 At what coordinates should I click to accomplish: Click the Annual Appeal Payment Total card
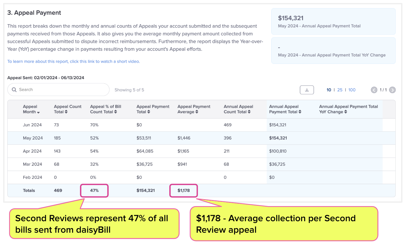(x=333, y=21)
